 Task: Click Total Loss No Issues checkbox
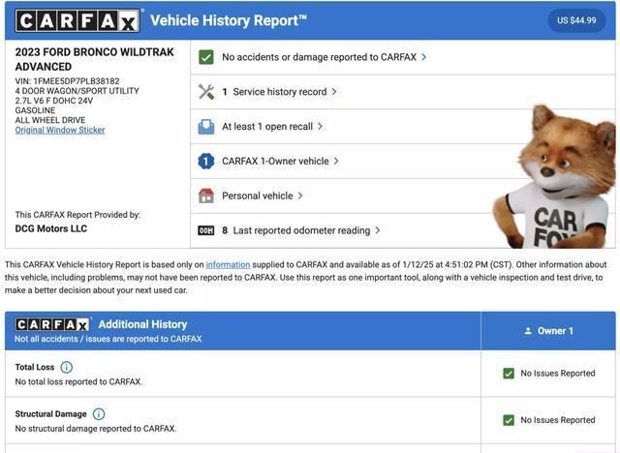pyautogui.click(x=509, y=374)
